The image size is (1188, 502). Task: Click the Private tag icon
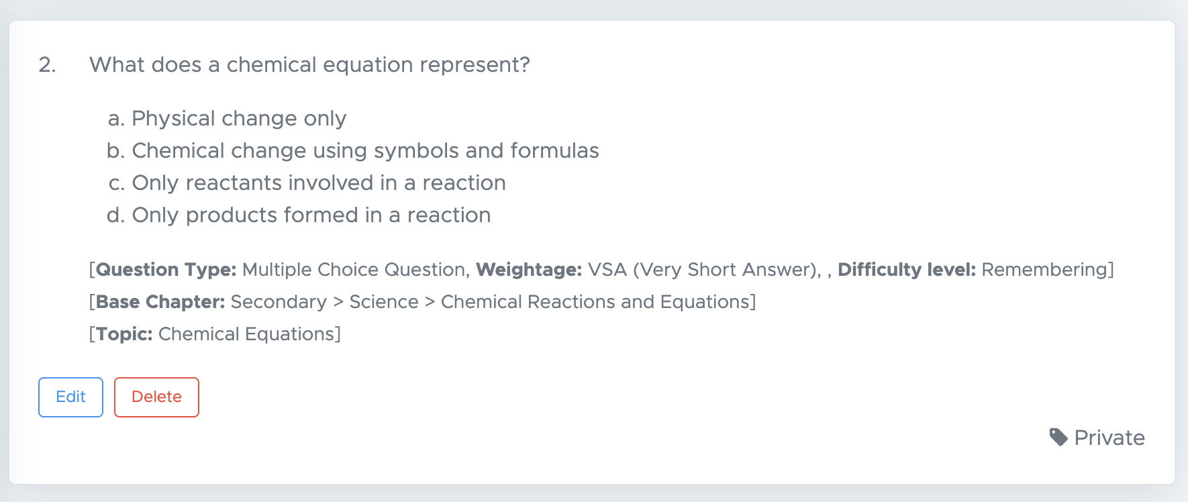(x=1058, y=438)
